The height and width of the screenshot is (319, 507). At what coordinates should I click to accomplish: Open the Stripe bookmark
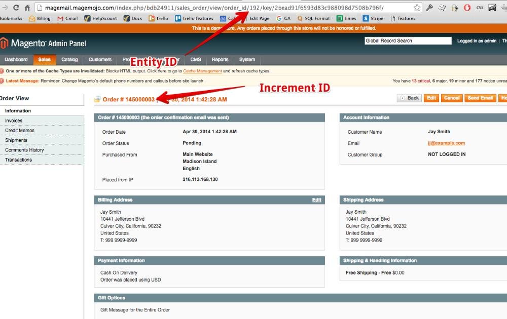tap(373, 19)
